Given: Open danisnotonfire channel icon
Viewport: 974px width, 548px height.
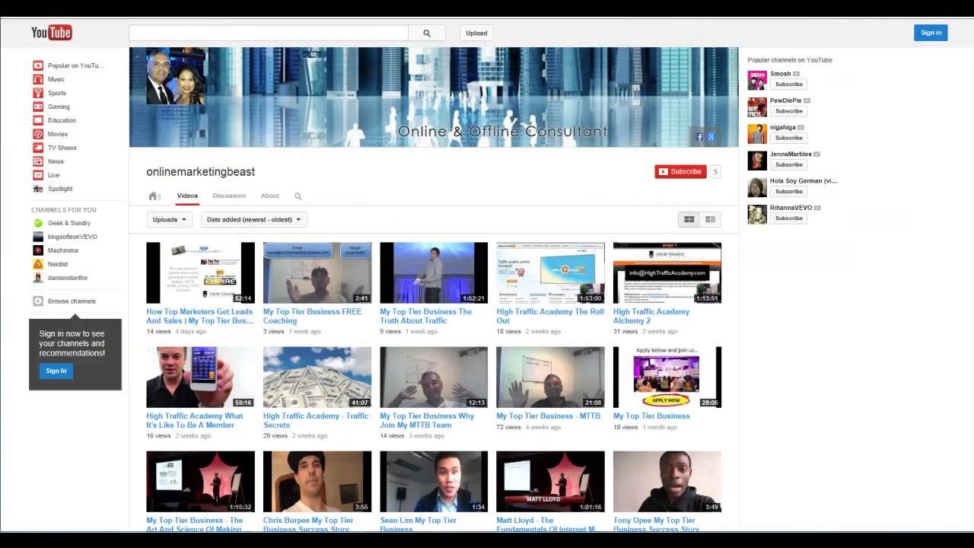Looking at the screenshot, I should coord(38,278).
